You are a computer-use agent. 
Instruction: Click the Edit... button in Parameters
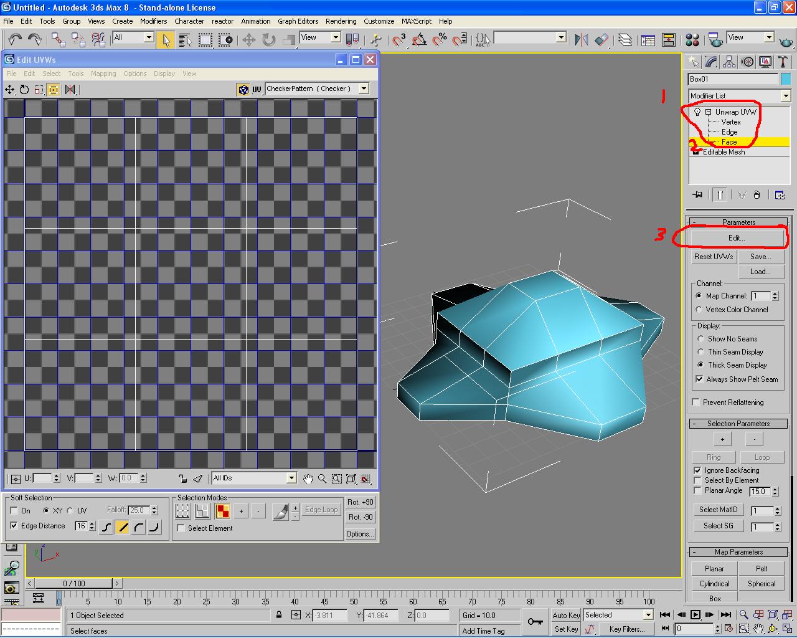coord(737,238)
